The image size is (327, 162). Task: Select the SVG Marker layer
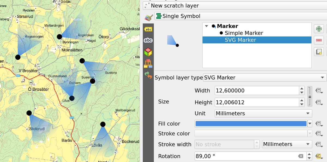[x=240, y=40]
